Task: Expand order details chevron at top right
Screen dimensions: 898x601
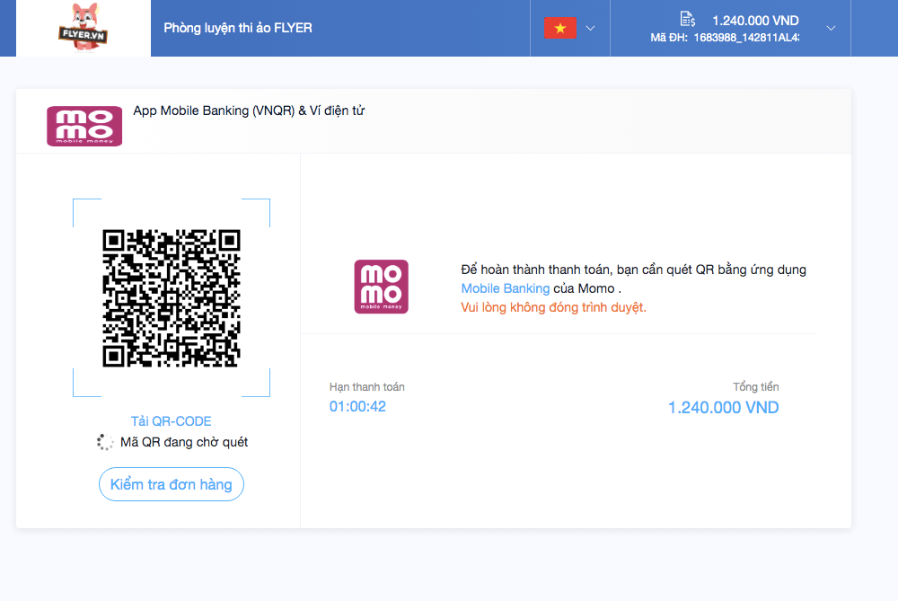Action: tap(831, 28)
